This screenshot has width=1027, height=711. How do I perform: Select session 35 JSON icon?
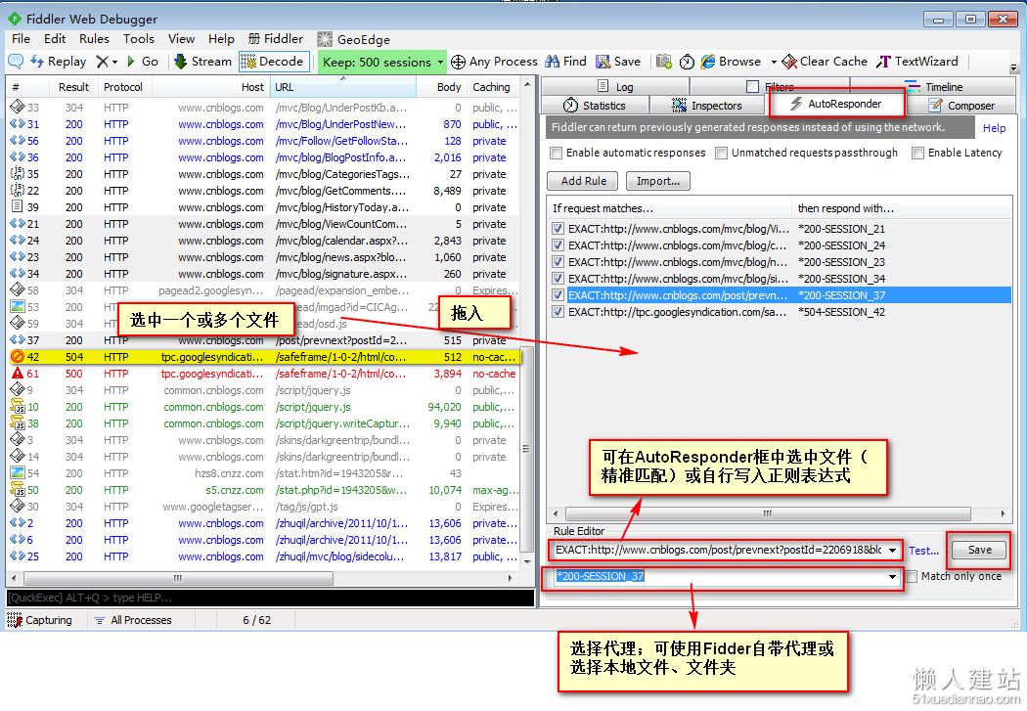(17, 173)
